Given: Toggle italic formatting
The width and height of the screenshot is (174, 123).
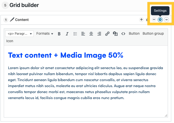Looking at the screenshot, I should pyautogui.click(x=67, y=34).
